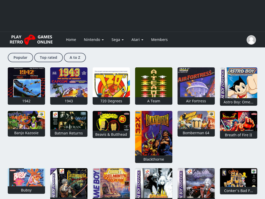
Task: Sort games with the Top rated button
Action: pyautogui.click(x=48, y=57)
